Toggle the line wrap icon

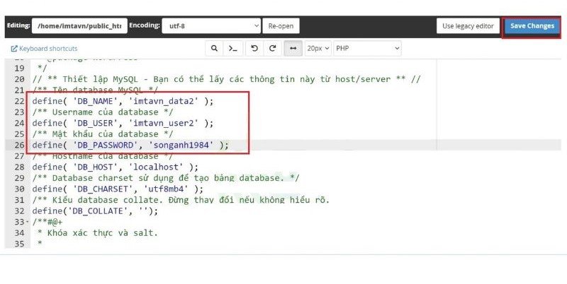293,49
